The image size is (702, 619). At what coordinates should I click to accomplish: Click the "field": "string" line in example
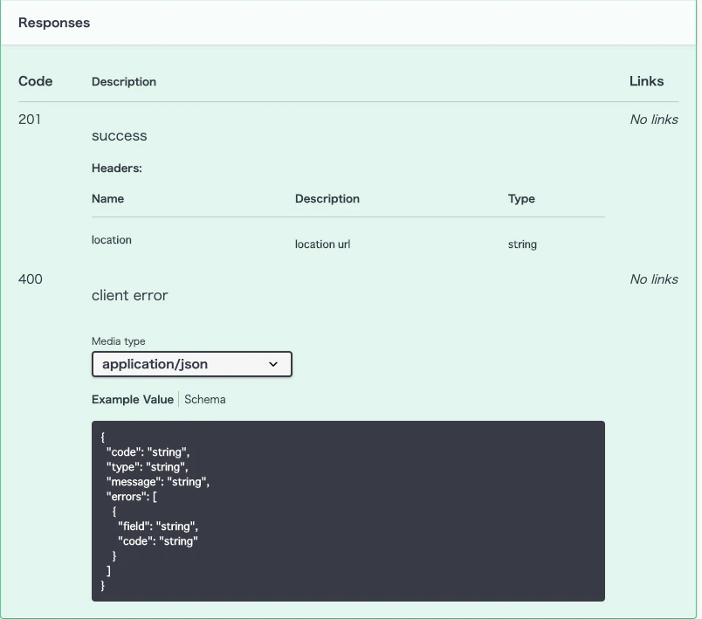[x=158, y=526]
